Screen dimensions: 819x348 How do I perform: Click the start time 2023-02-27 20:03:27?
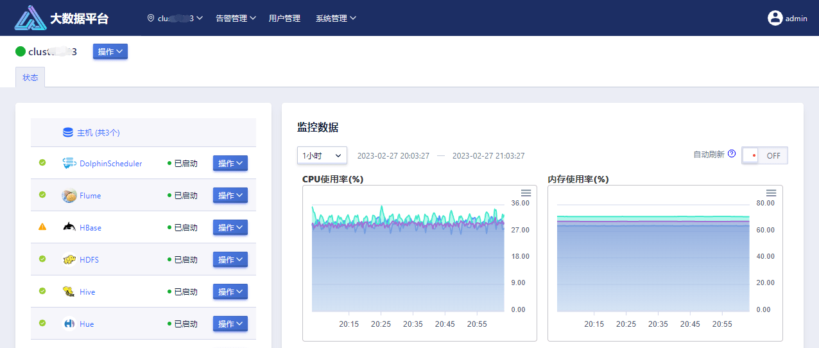(393, 155)
